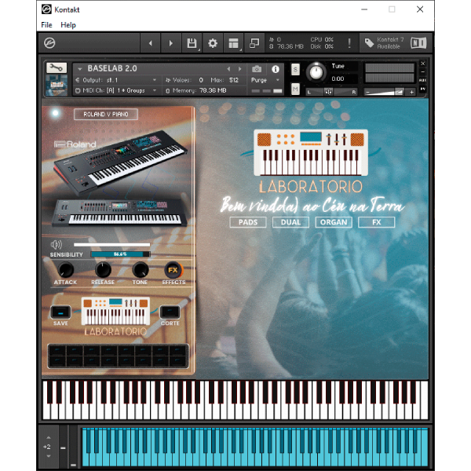
Task: Toggle the CORTE pad button
Action: (x=170, y=312)
